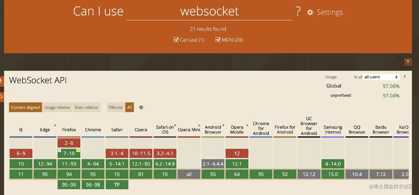The width and height of the screenshot is (419, 195).
Task: Click the websocket search field
Action: (x=209, y=12)
